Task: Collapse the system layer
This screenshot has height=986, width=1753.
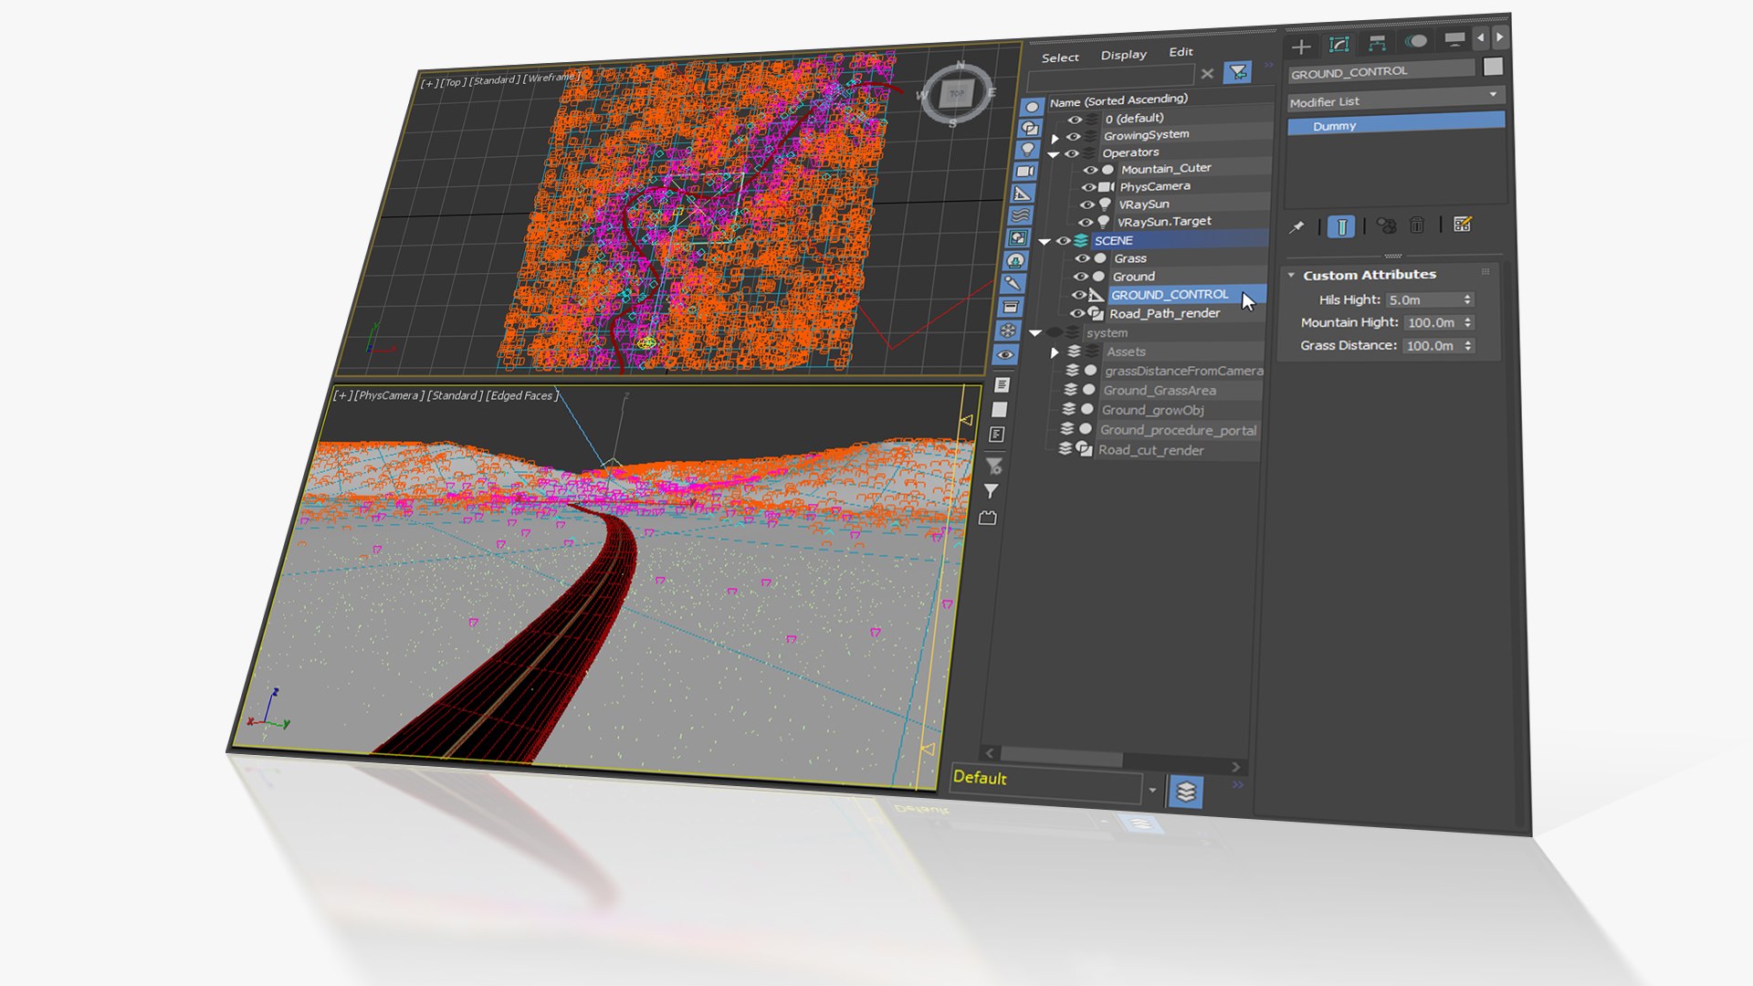Action: click(x=1035, y=333)
